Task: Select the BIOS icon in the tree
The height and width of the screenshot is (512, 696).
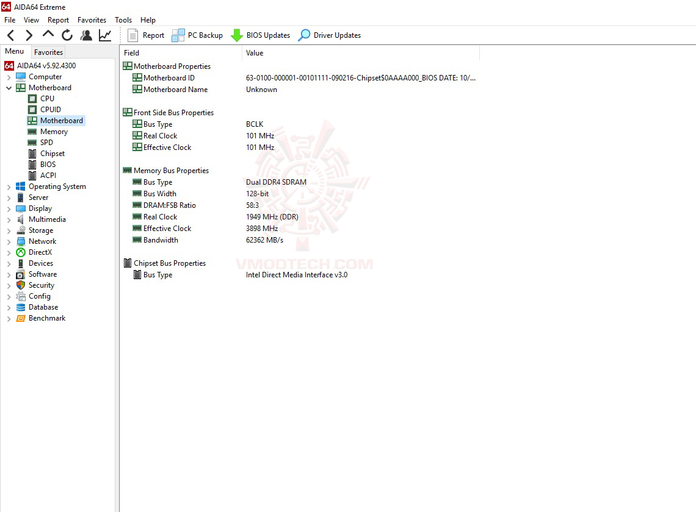Action: pyautogui.click(x=32, y=165)
